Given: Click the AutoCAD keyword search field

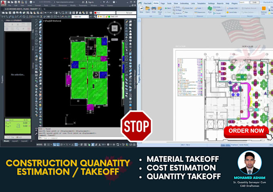Looking at the screenshot, I should click(x=67, y=2).
